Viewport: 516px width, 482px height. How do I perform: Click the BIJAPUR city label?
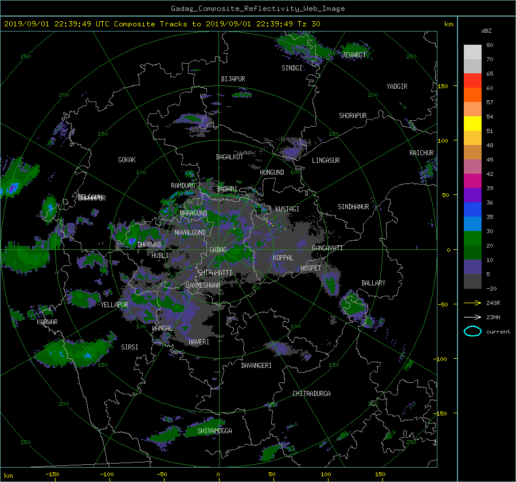[x=233, y=79]
